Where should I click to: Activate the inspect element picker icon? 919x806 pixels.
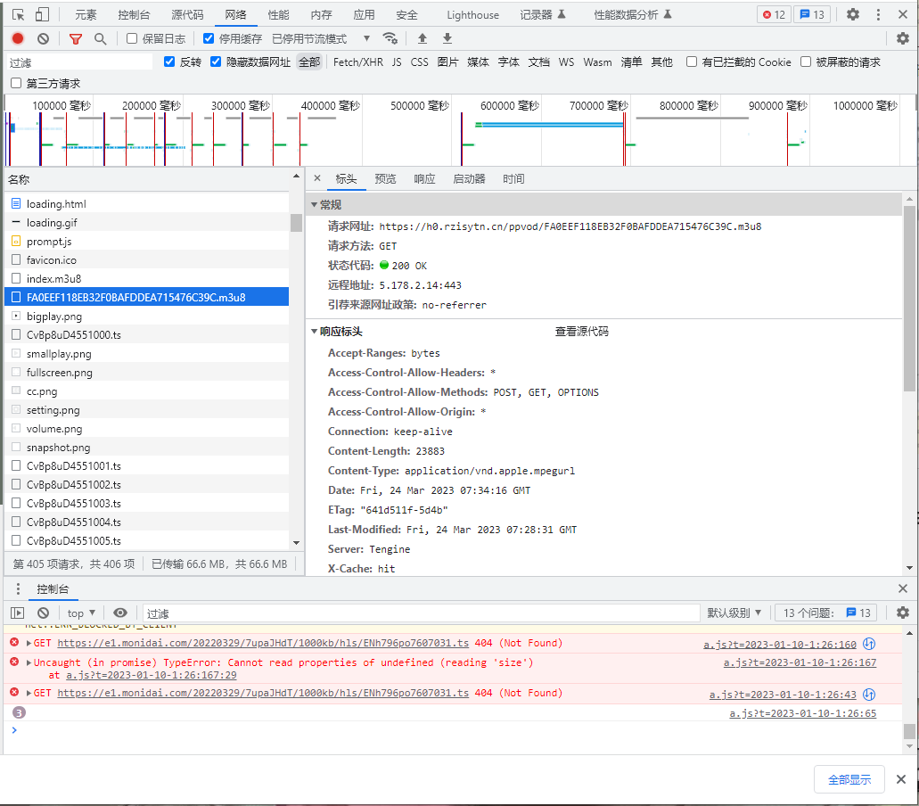[x=18, y=14]
